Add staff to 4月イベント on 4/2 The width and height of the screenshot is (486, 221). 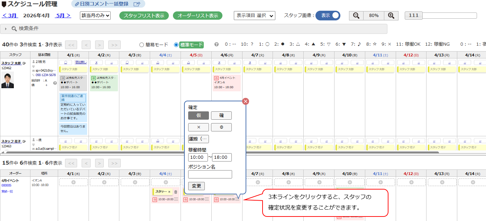tap(104, 182)
